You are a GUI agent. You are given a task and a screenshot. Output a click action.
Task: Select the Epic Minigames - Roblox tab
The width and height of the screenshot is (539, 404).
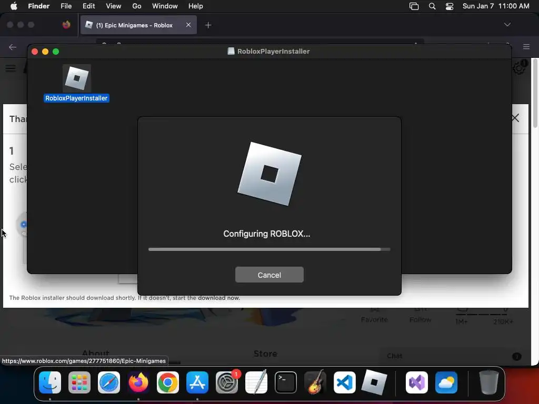coord(138,25)
